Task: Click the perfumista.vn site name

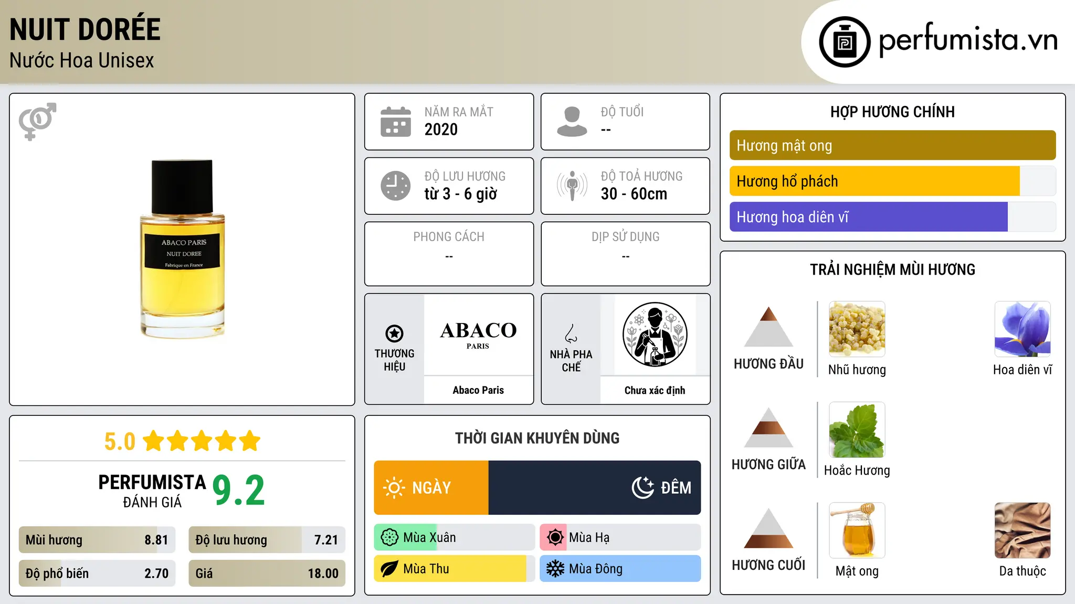Action: pyautogui.click(x=968, y=40)
